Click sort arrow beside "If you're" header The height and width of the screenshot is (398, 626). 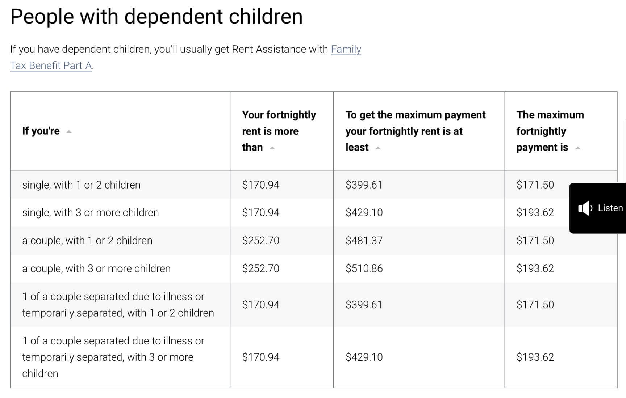(69, 132)
